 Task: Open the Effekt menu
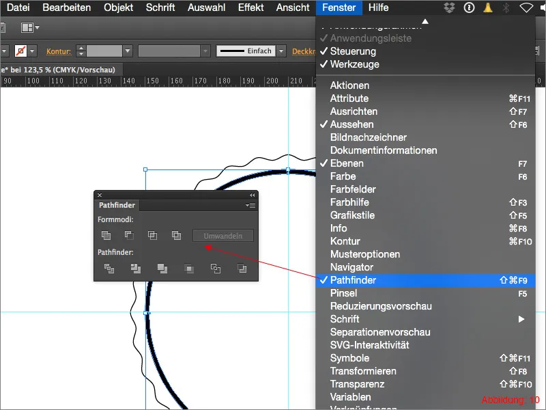[x=250, y=8]
